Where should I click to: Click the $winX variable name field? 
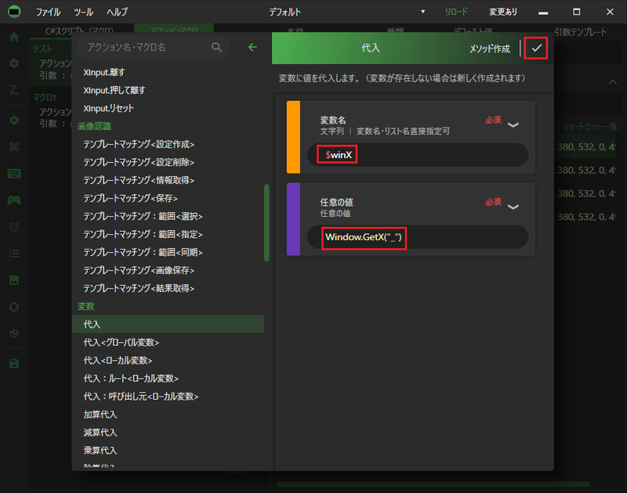tap(418, 155)
